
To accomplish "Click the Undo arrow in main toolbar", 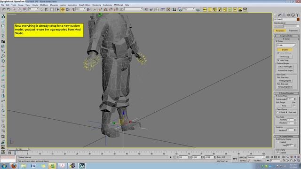I will pos(4,9).
